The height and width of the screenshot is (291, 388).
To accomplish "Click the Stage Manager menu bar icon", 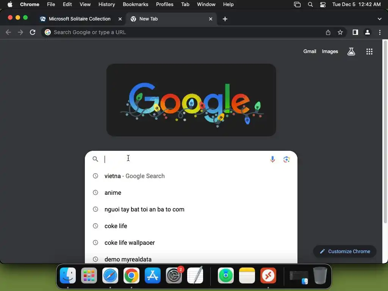I will (297, 5).
